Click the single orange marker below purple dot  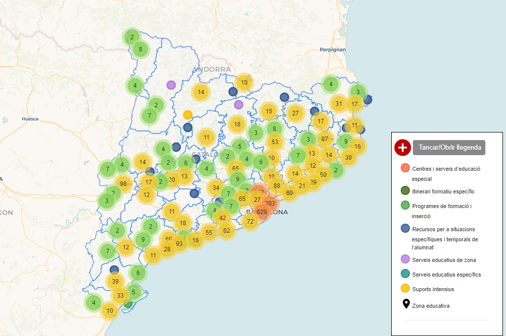click(x=188, y=115)
